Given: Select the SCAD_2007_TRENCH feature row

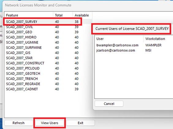Looking at the screenshot, I should tap(48, 79).
